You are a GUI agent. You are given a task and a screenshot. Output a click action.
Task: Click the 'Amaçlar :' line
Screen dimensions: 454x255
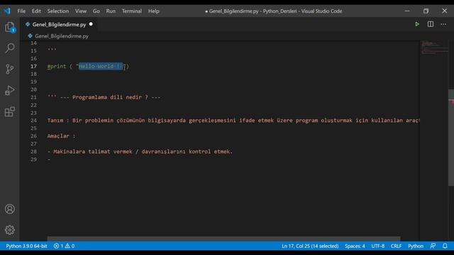tap(62, 136)
